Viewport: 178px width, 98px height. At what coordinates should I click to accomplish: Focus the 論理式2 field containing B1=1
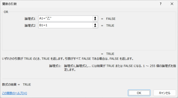(66, 25)
